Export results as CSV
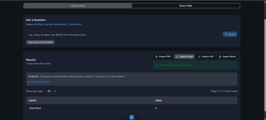 coord(206,57)
